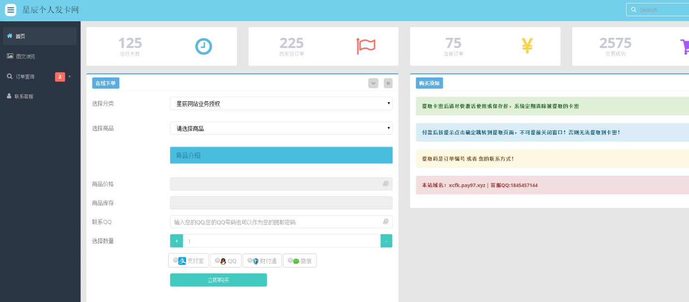Viewport: 689px width, 302px height.
Task: Open the 选择商品 dropdown
Action: [x=281, y=128]
